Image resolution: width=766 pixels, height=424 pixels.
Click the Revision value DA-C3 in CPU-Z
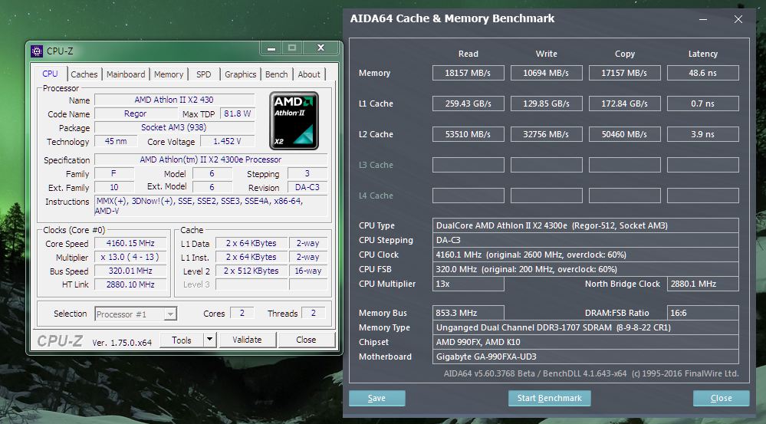click(307, 188)
